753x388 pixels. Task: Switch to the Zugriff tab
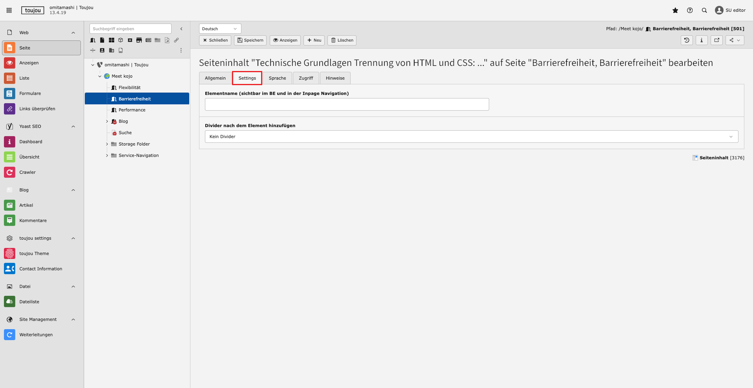pyautogui.click(x=306, y=78)
